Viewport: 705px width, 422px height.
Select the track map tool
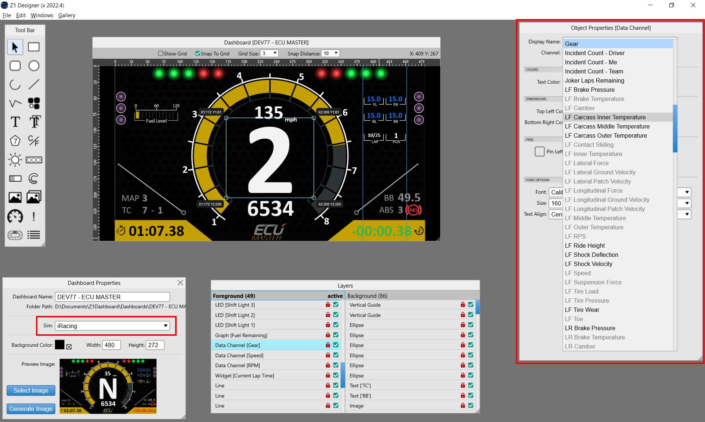[15, 235]
